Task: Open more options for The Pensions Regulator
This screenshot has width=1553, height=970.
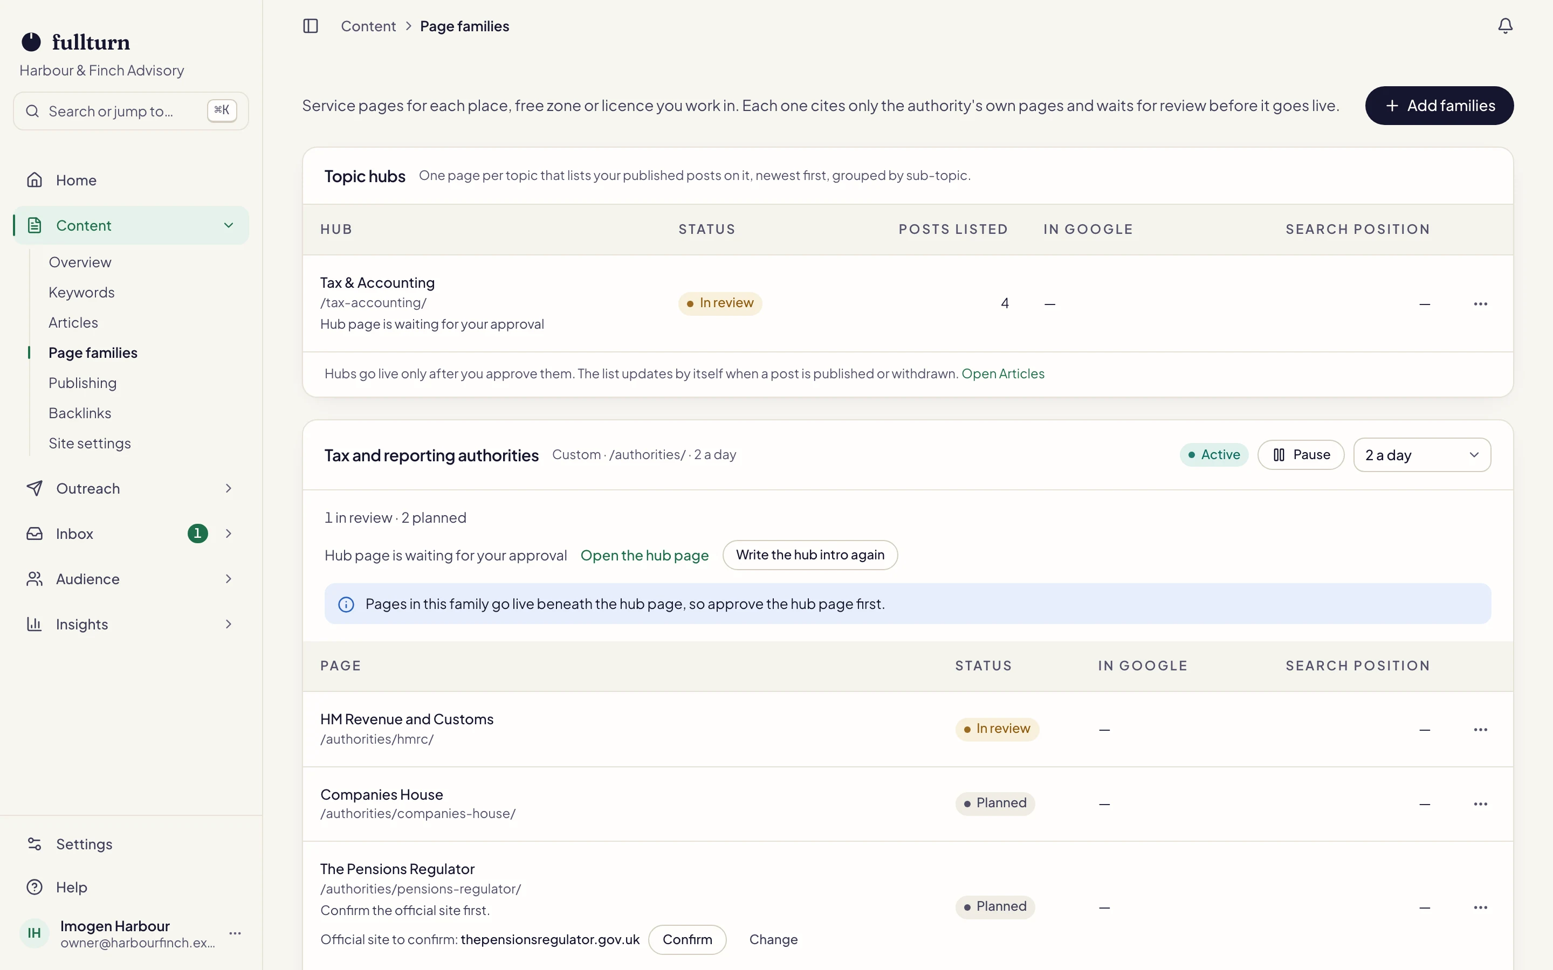Action: tap(1481, 907)
